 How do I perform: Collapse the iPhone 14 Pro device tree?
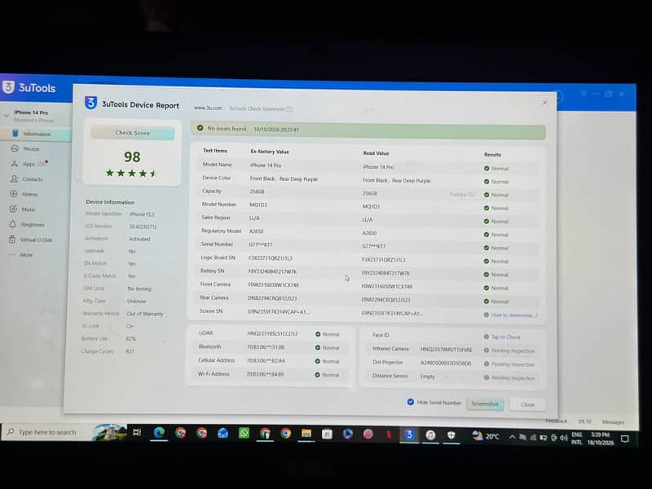pos(7,116)
